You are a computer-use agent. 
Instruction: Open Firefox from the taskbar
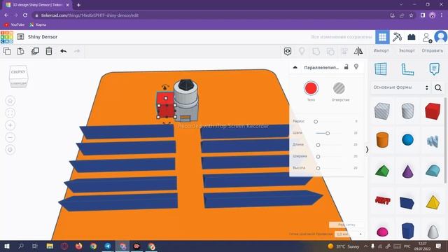coord(79,246)
